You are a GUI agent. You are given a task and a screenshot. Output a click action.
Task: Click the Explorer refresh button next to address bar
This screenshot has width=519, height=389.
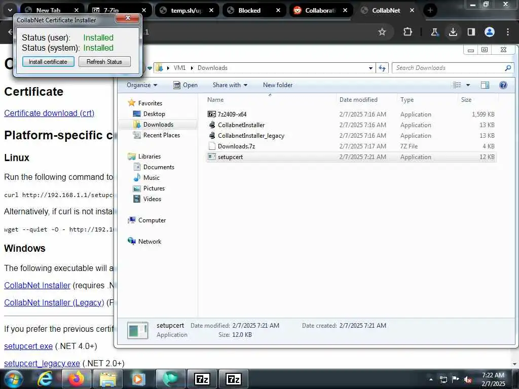(382, 68)
